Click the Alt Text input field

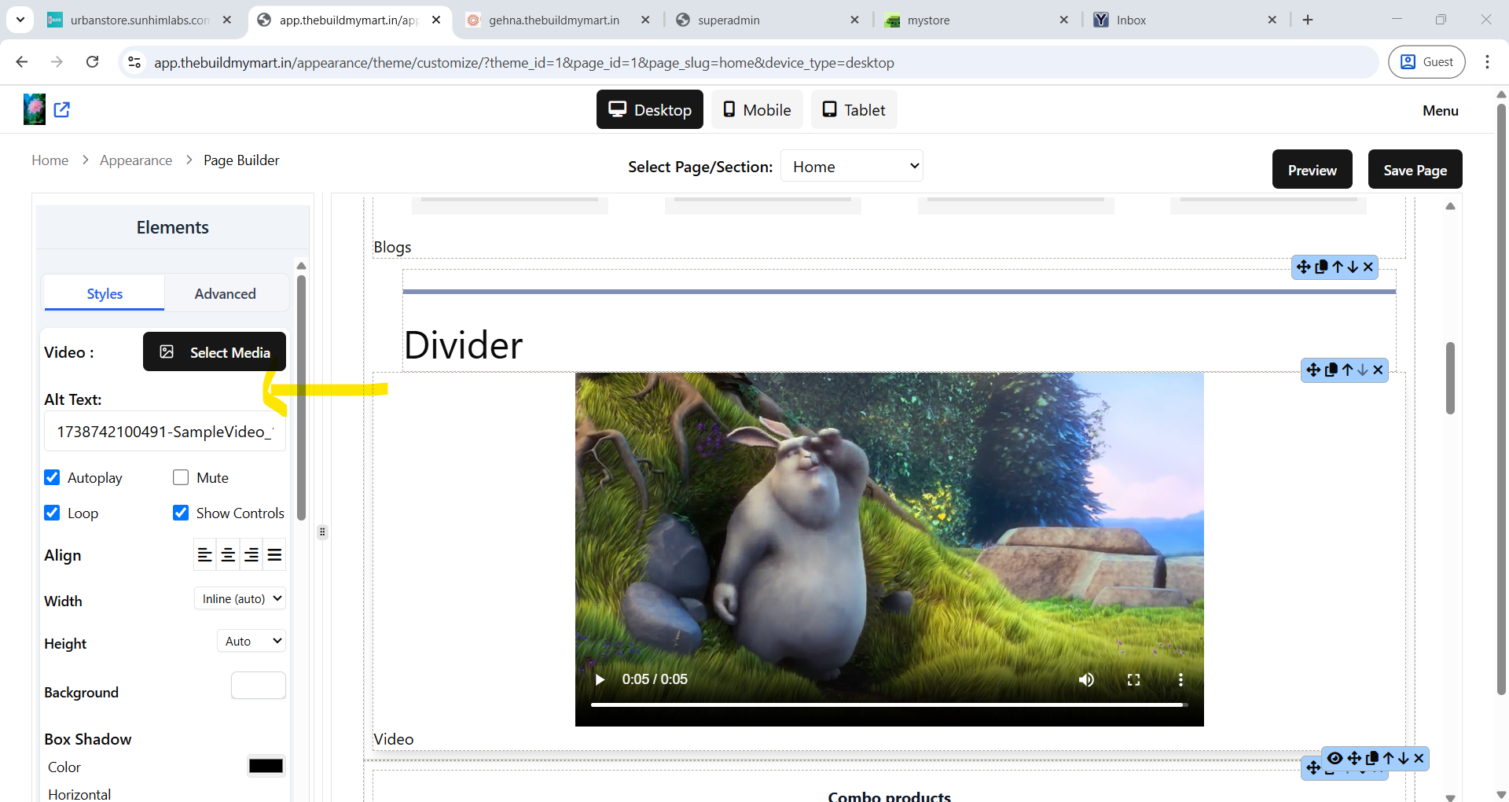[165, 431]
